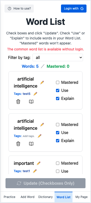Click 'Update (Checkboxes Only)' button

[x=45, y=183]
